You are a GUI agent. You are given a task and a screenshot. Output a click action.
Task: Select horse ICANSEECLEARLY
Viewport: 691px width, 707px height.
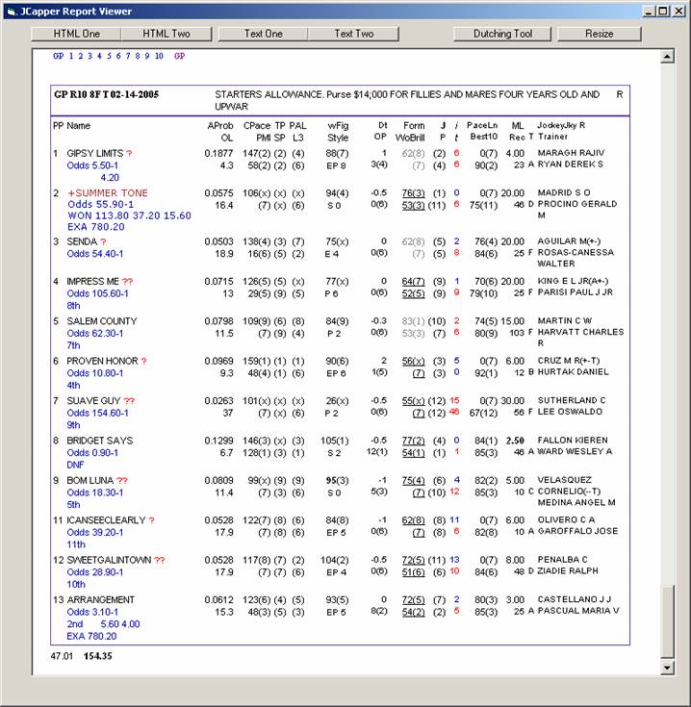(x=106, y=520)
